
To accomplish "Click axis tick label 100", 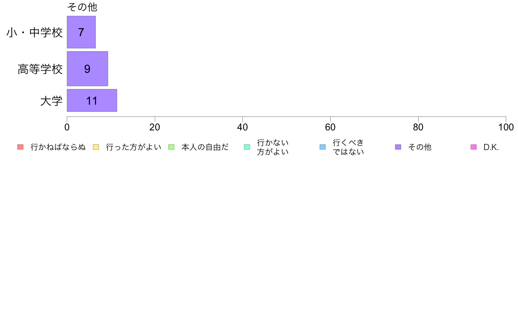I will pos(506,127).
